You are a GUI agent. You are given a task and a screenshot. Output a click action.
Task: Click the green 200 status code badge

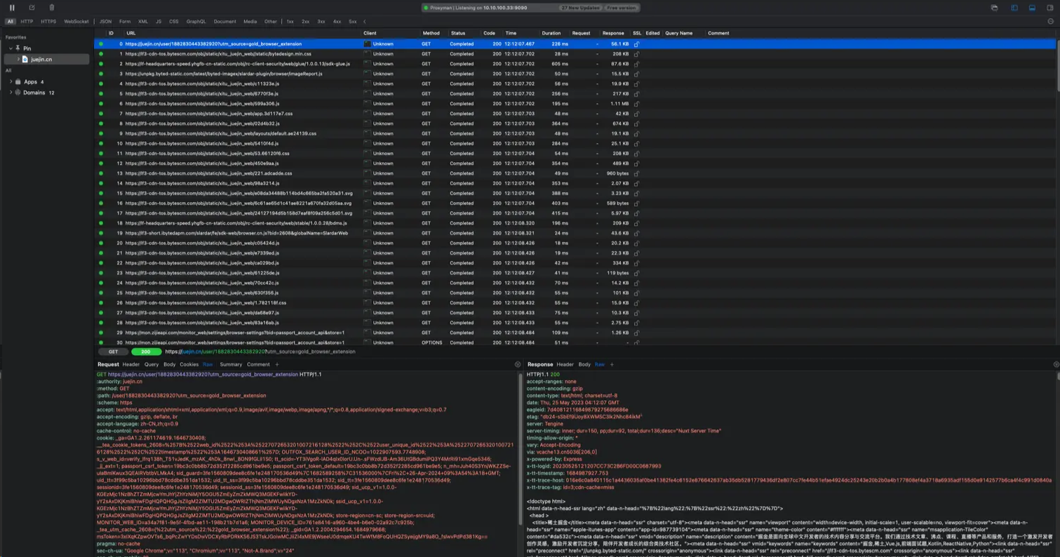pos(146,352)
